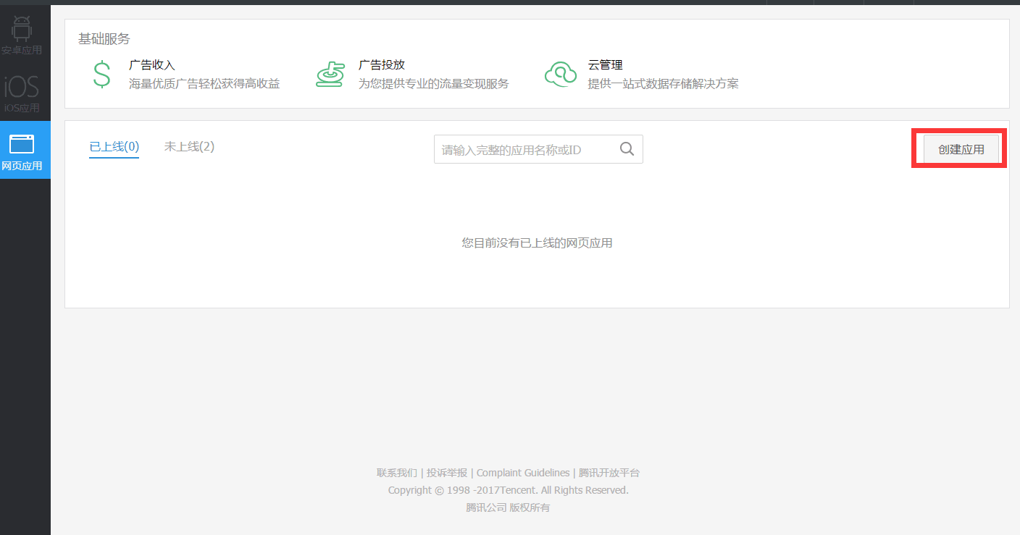This screenshot has height=535, width=1020.
Task: Click the search magnifier icon
Action: pos(626,148)
